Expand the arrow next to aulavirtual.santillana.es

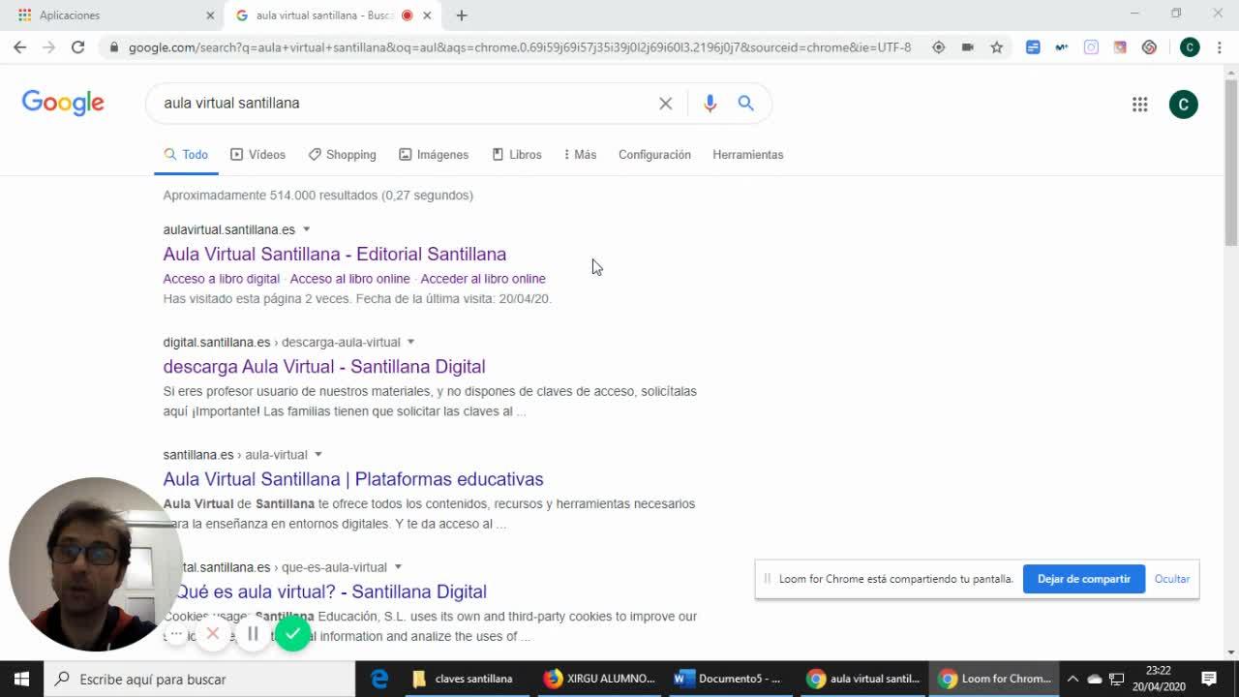pos(306,229)
